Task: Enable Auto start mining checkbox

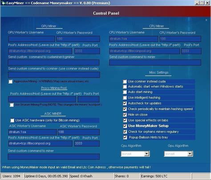Action: [125, 92]
